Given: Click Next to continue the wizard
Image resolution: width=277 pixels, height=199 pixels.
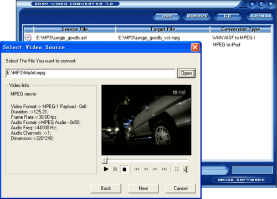Looking at the screenshot, I should pyautogui.click(x=143, y=188).
